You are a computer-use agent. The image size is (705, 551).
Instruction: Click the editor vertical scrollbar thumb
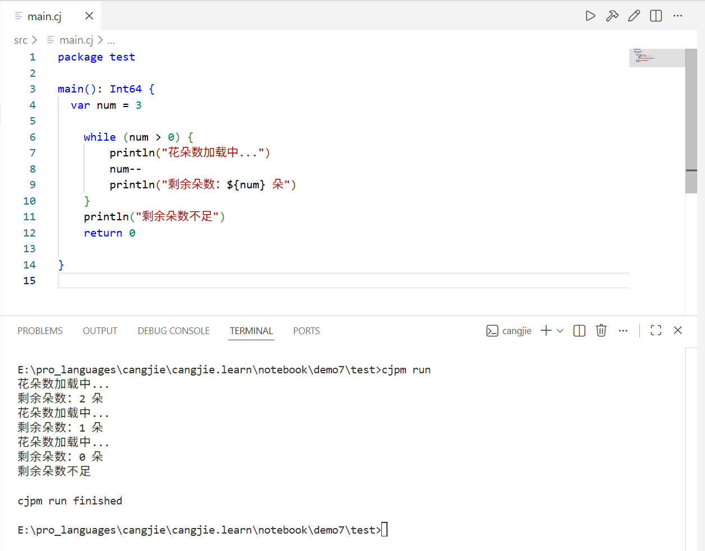tap(691, 121)
